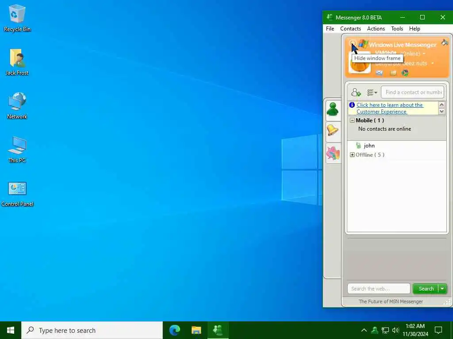Image resolution: width=453 pixels, height=339 pixels.
Task: Open File Explorer from the taskbar
Action: point(196,330)
